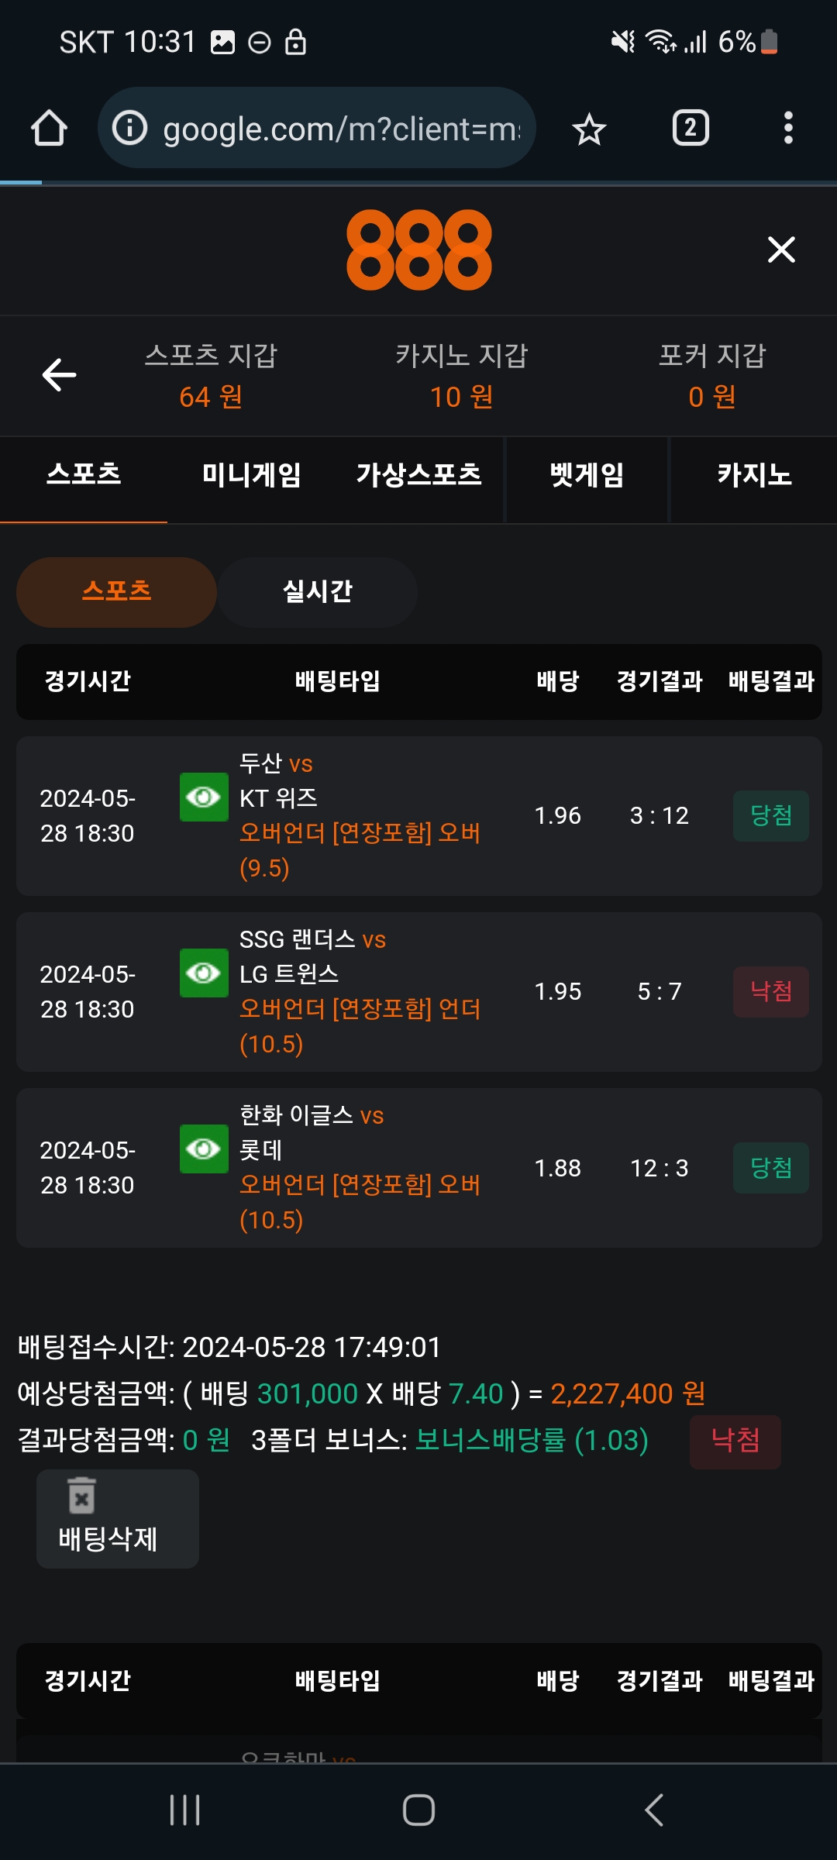This screenshot has height=1860, width=837.
Task: Tap the 카지노 지갑 balance
Action: click(461, 397)
